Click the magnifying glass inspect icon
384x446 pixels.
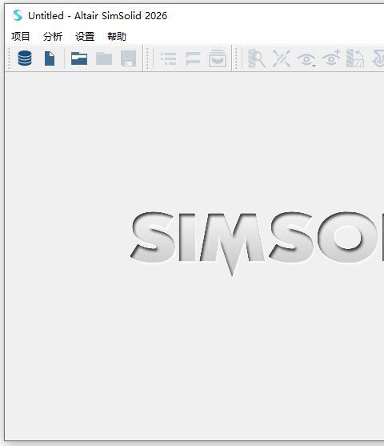[257, 58]
